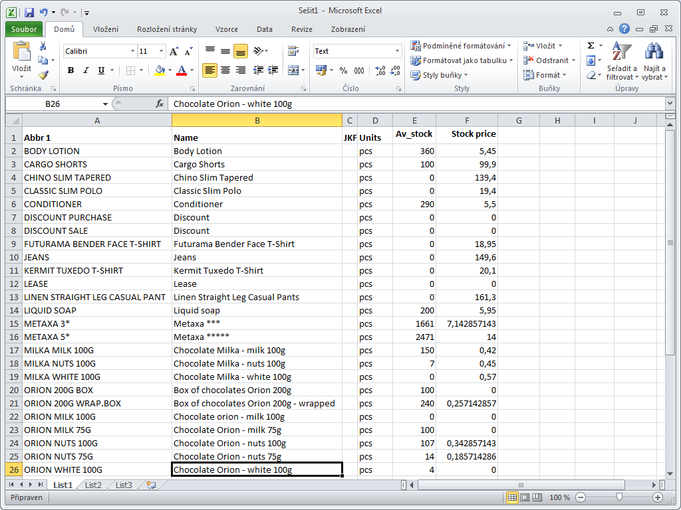681x510 pixels.
Task: Toggle bold formatting
Action: 70,70
